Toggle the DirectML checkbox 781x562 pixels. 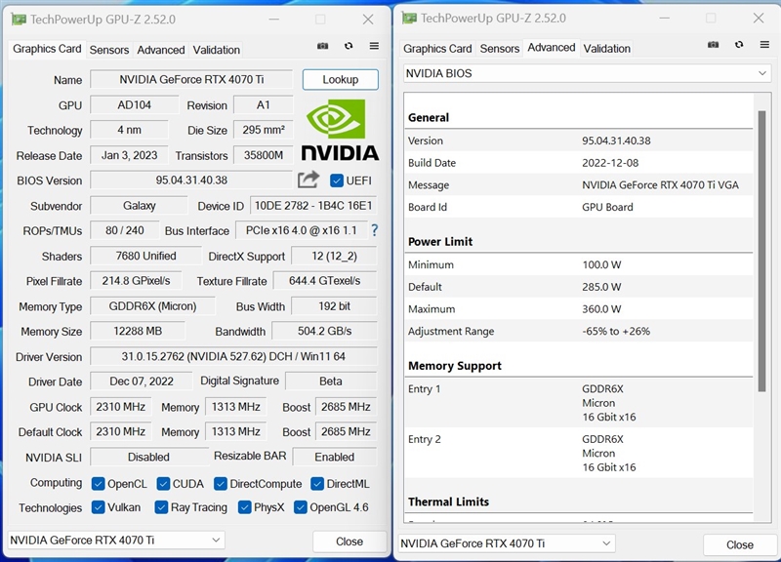point(316,483)
